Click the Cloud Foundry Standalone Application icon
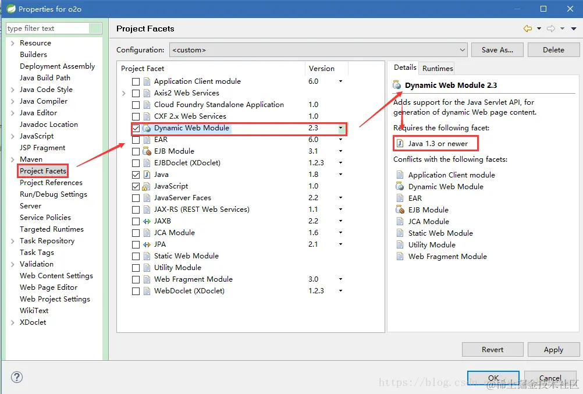The height and width of the screenshot is (394, 583). [147, 105]
